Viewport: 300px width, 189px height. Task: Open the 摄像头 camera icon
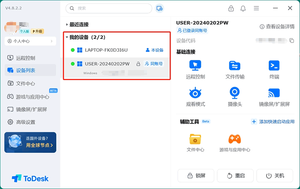click(234, 93)
